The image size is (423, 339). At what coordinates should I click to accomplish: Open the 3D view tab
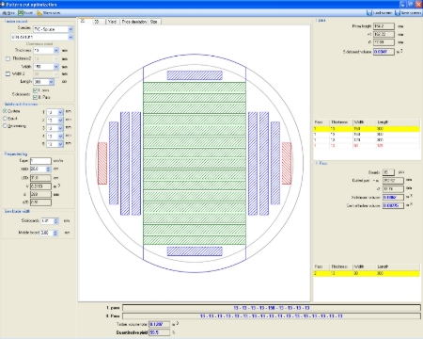click(97, 22)
